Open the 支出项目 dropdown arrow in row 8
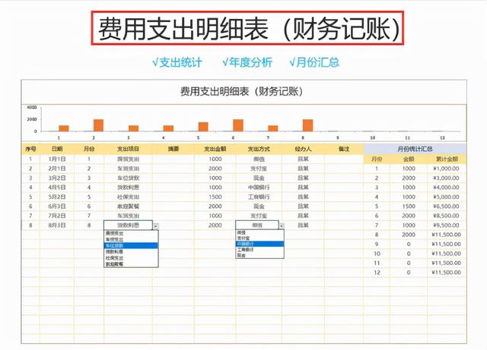Viewport: 487px width, 350px height. click(x=156, y=226)
